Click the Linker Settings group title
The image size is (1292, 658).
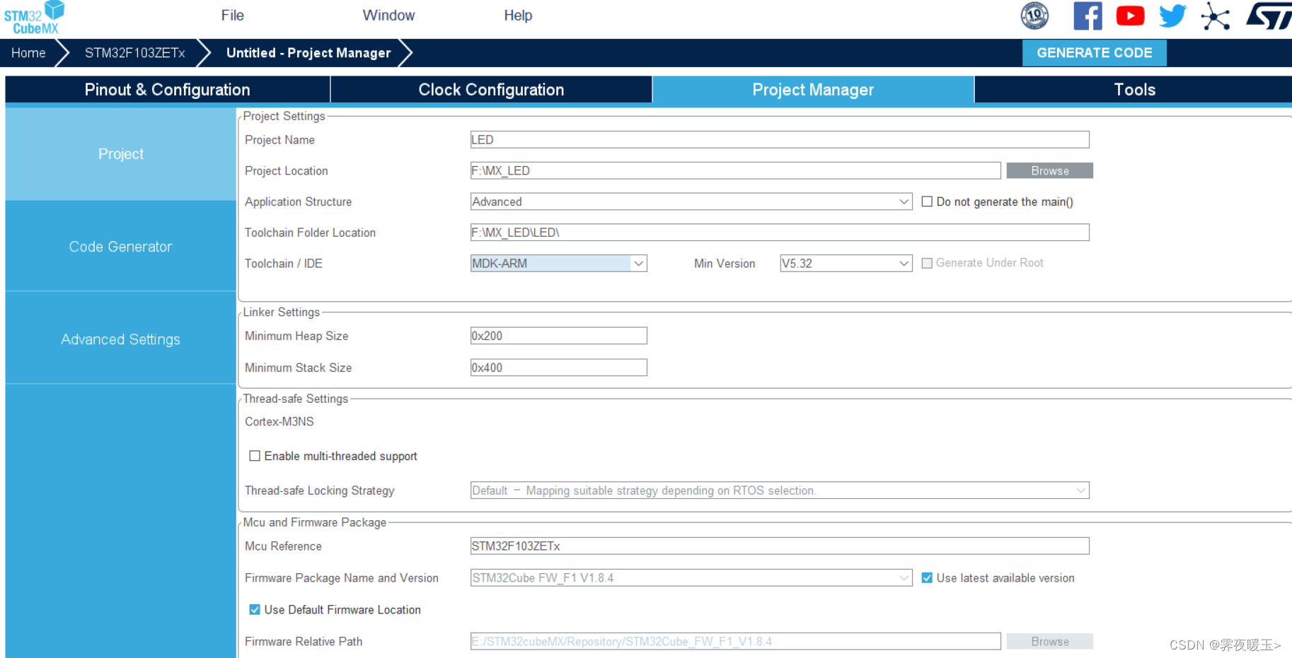pos(282,312)
